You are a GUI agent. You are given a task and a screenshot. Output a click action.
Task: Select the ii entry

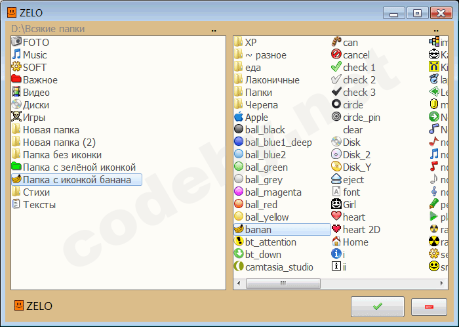click(x=339, y=267)
